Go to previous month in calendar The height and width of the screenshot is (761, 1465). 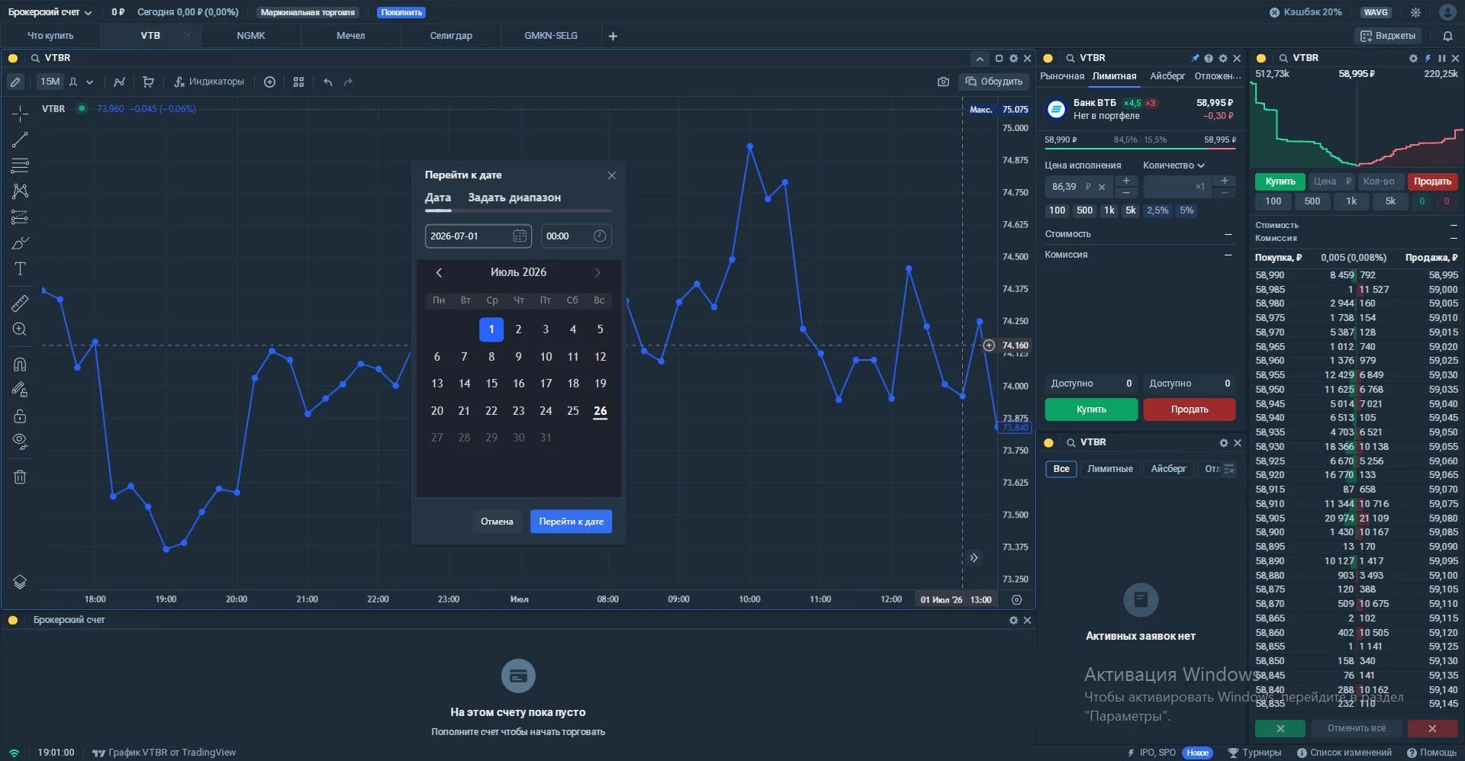[439, 272]
